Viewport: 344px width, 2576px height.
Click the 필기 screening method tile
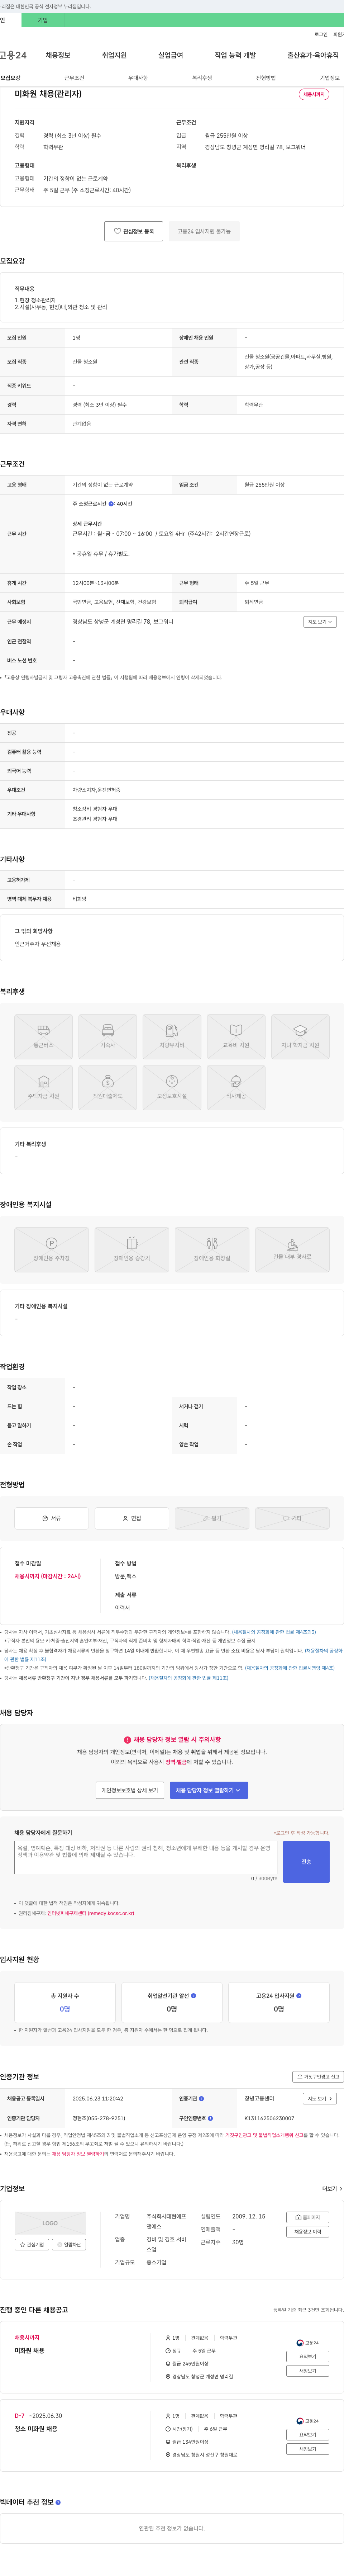[212, 1518]
